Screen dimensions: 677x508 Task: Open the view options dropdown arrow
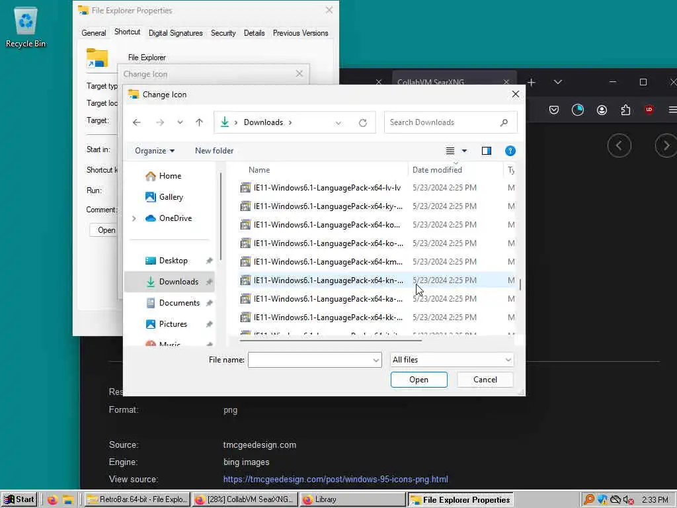(x=464, y=151)
